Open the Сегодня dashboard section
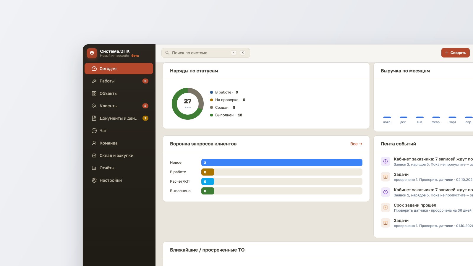The height and width of the screenshot is (266, 473). pyautogui.click(x=119, y=69)
